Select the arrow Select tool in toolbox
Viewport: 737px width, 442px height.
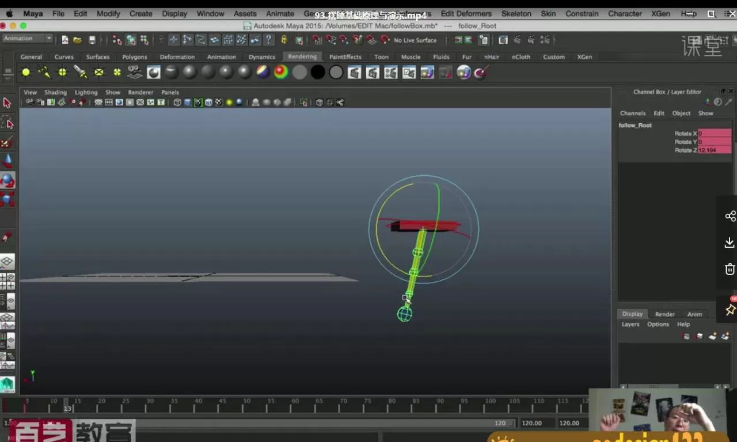pyautogui.click(x=7, y=103)
